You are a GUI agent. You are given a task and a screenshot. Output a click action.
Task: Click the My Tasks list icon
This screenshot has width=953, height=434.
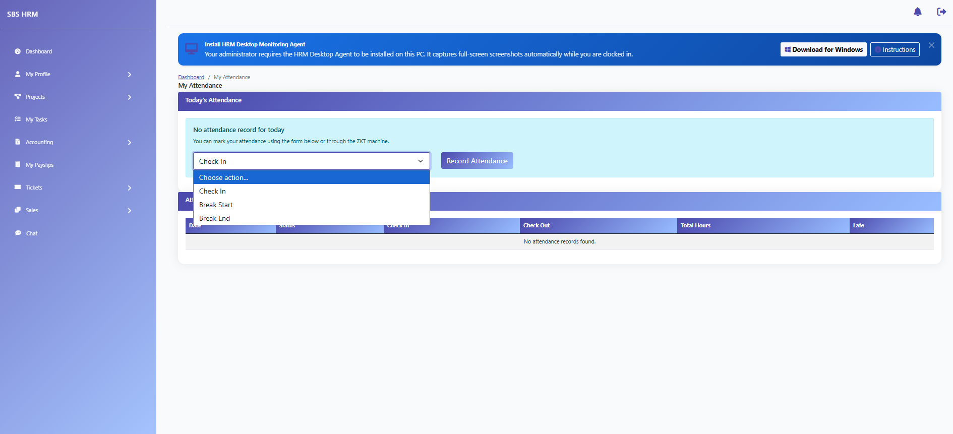(18, 119)
